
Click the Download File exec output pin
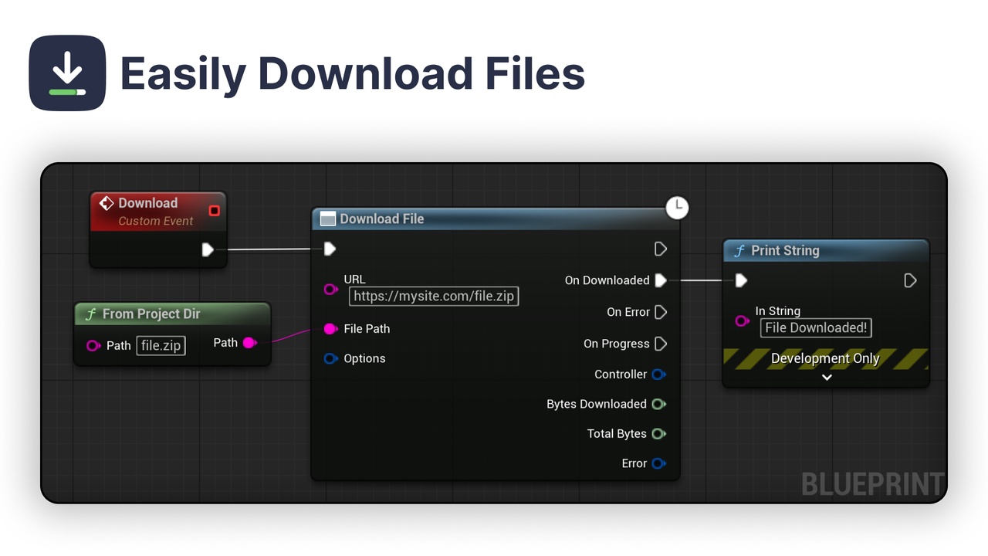pos(661,249)
